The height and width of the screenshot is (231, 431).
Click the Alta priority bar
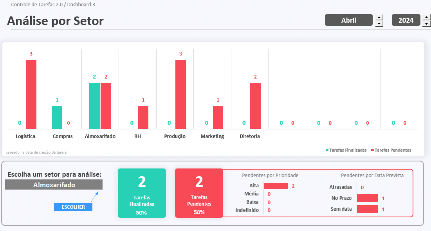click(276, 186)
